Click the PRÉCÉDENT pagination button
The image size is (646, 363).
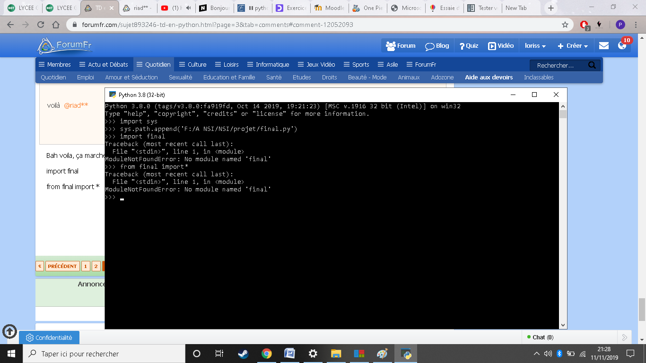[x=62, y=266]
